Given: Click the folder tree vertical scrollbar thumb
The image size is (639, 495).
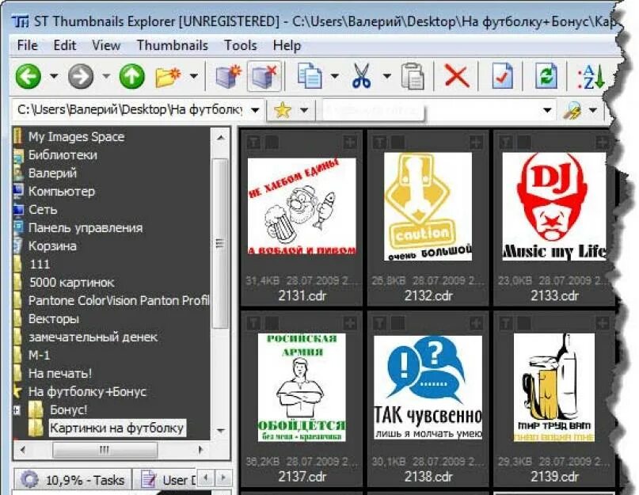Looking at the screenshot, I should click(x=220, y=243).
